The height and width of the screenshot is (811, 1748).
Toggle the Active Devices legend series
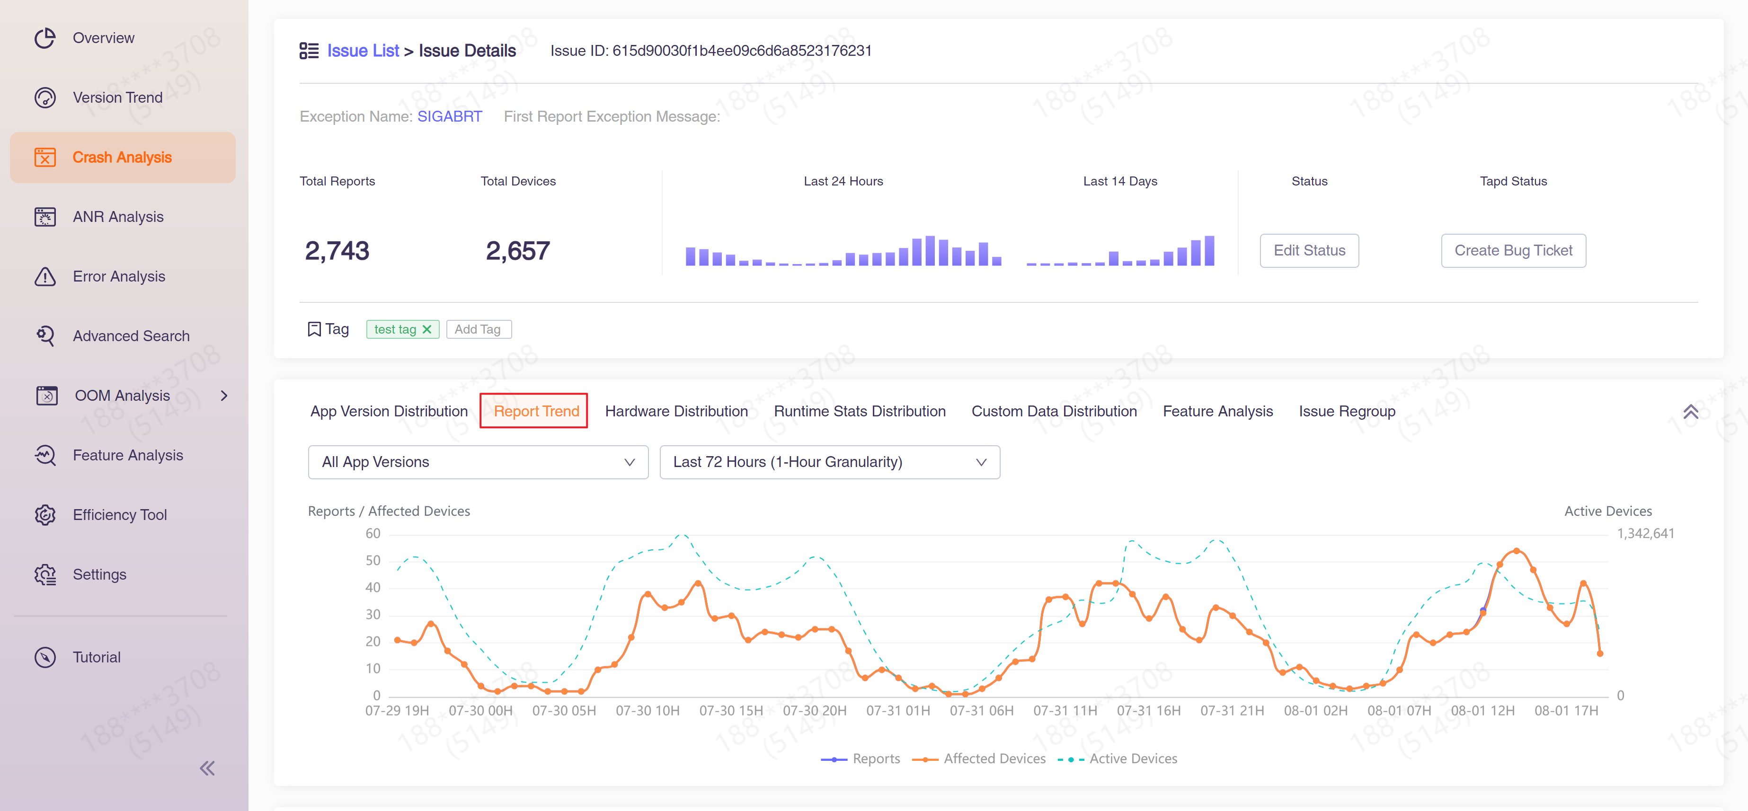[1117, 759]
